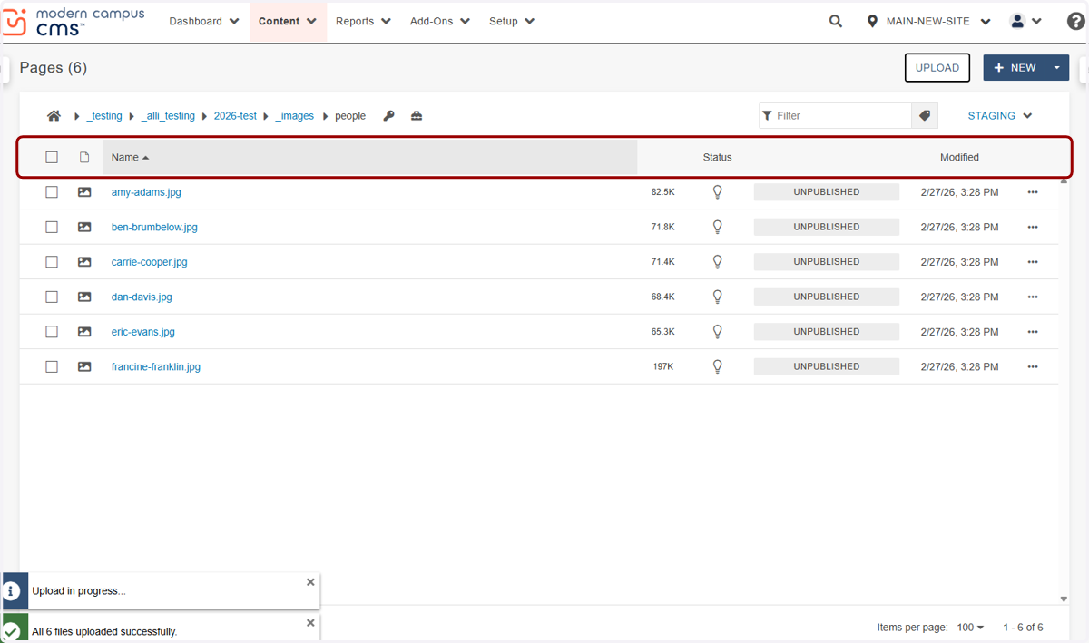Image resolution: width=1089 pixels, height=643 pixels.
Task: Toggle the select-all checkbox in header
Action: click(52, 157)
